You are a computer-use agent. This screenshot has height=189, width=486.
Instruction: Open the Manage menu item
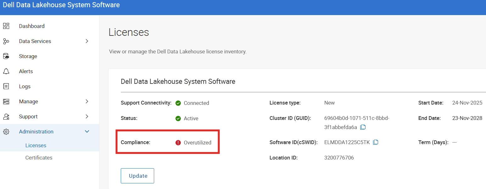(x=28, y=101)
